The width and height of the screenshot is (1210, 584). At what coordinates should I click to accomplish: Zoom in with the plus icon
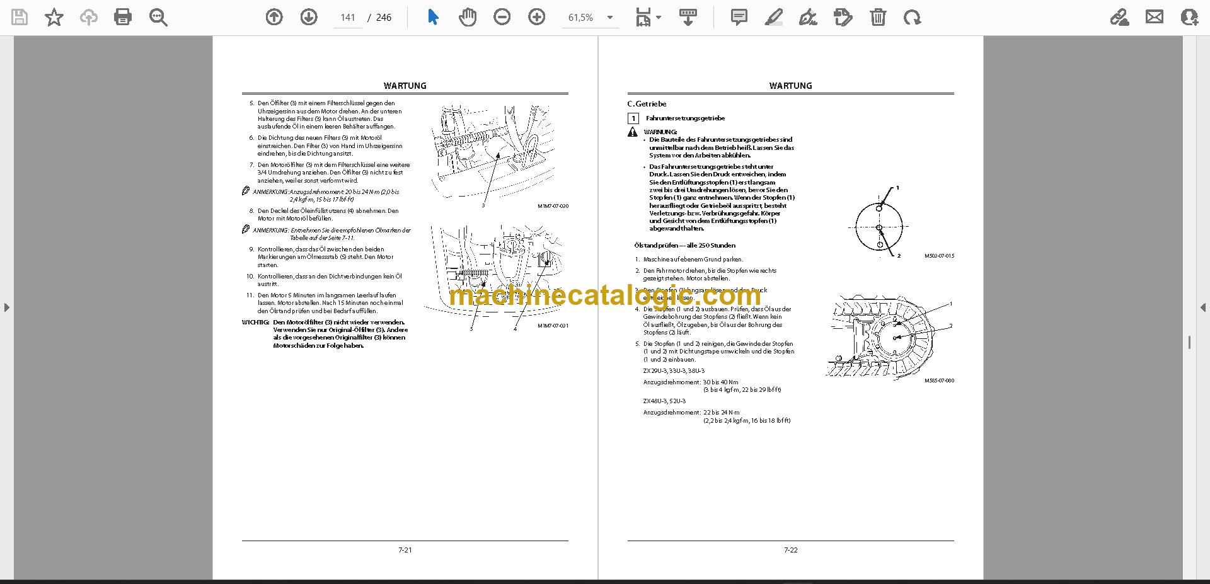click(x=537, y=17)
